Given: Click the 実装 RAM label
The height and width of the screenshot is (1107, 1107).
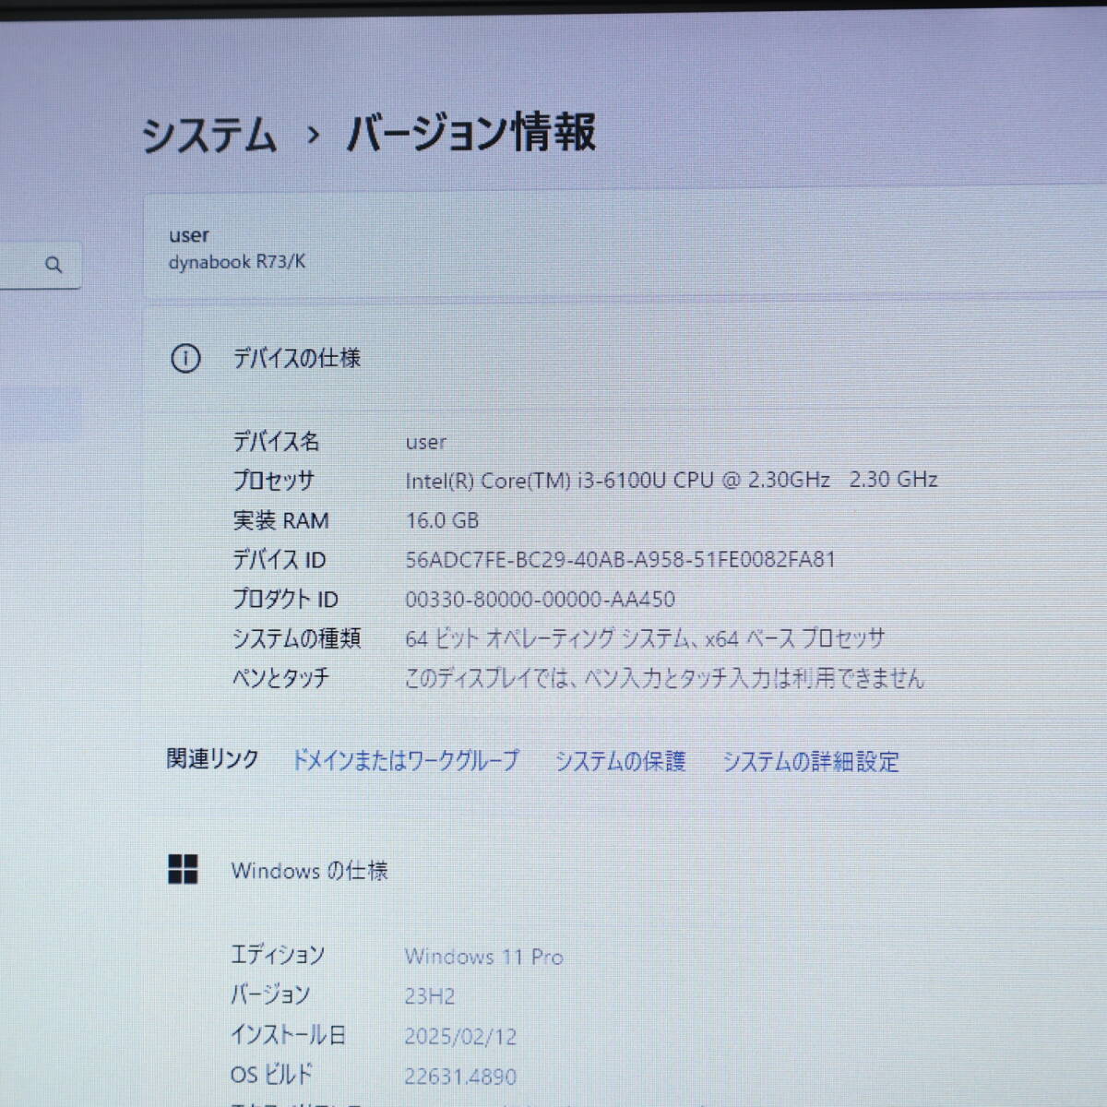Looking at the screenshot, I should click(x=280, y=520).
